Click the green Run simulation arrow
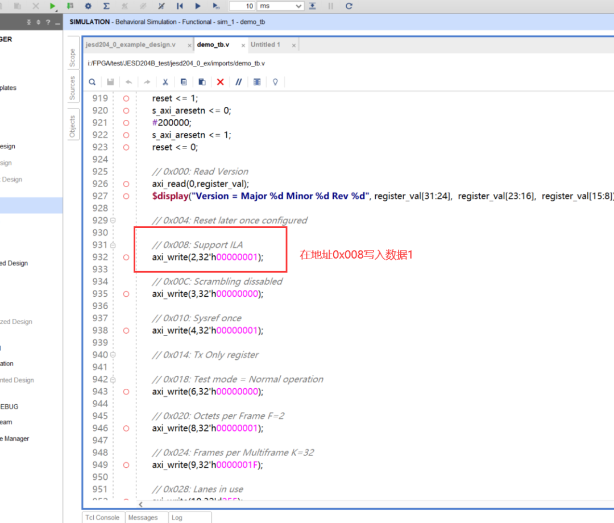 tap(52, 6)
